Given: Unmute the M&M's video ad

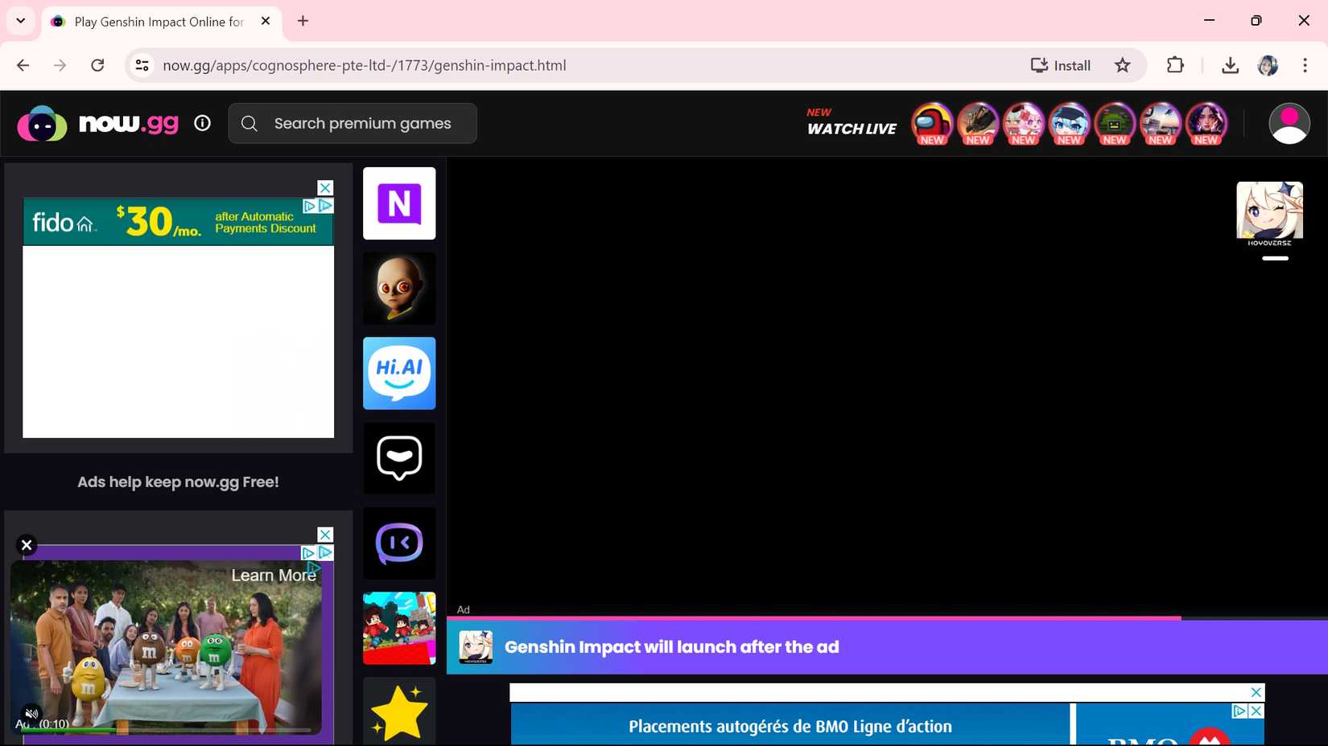Looking at the screenshot, I should (31, 713).
